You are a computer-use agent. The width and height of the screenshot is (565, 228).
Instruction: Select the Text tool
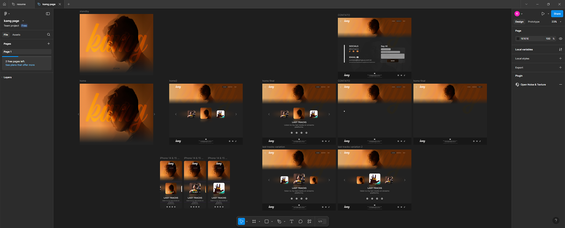coord(292,222)
